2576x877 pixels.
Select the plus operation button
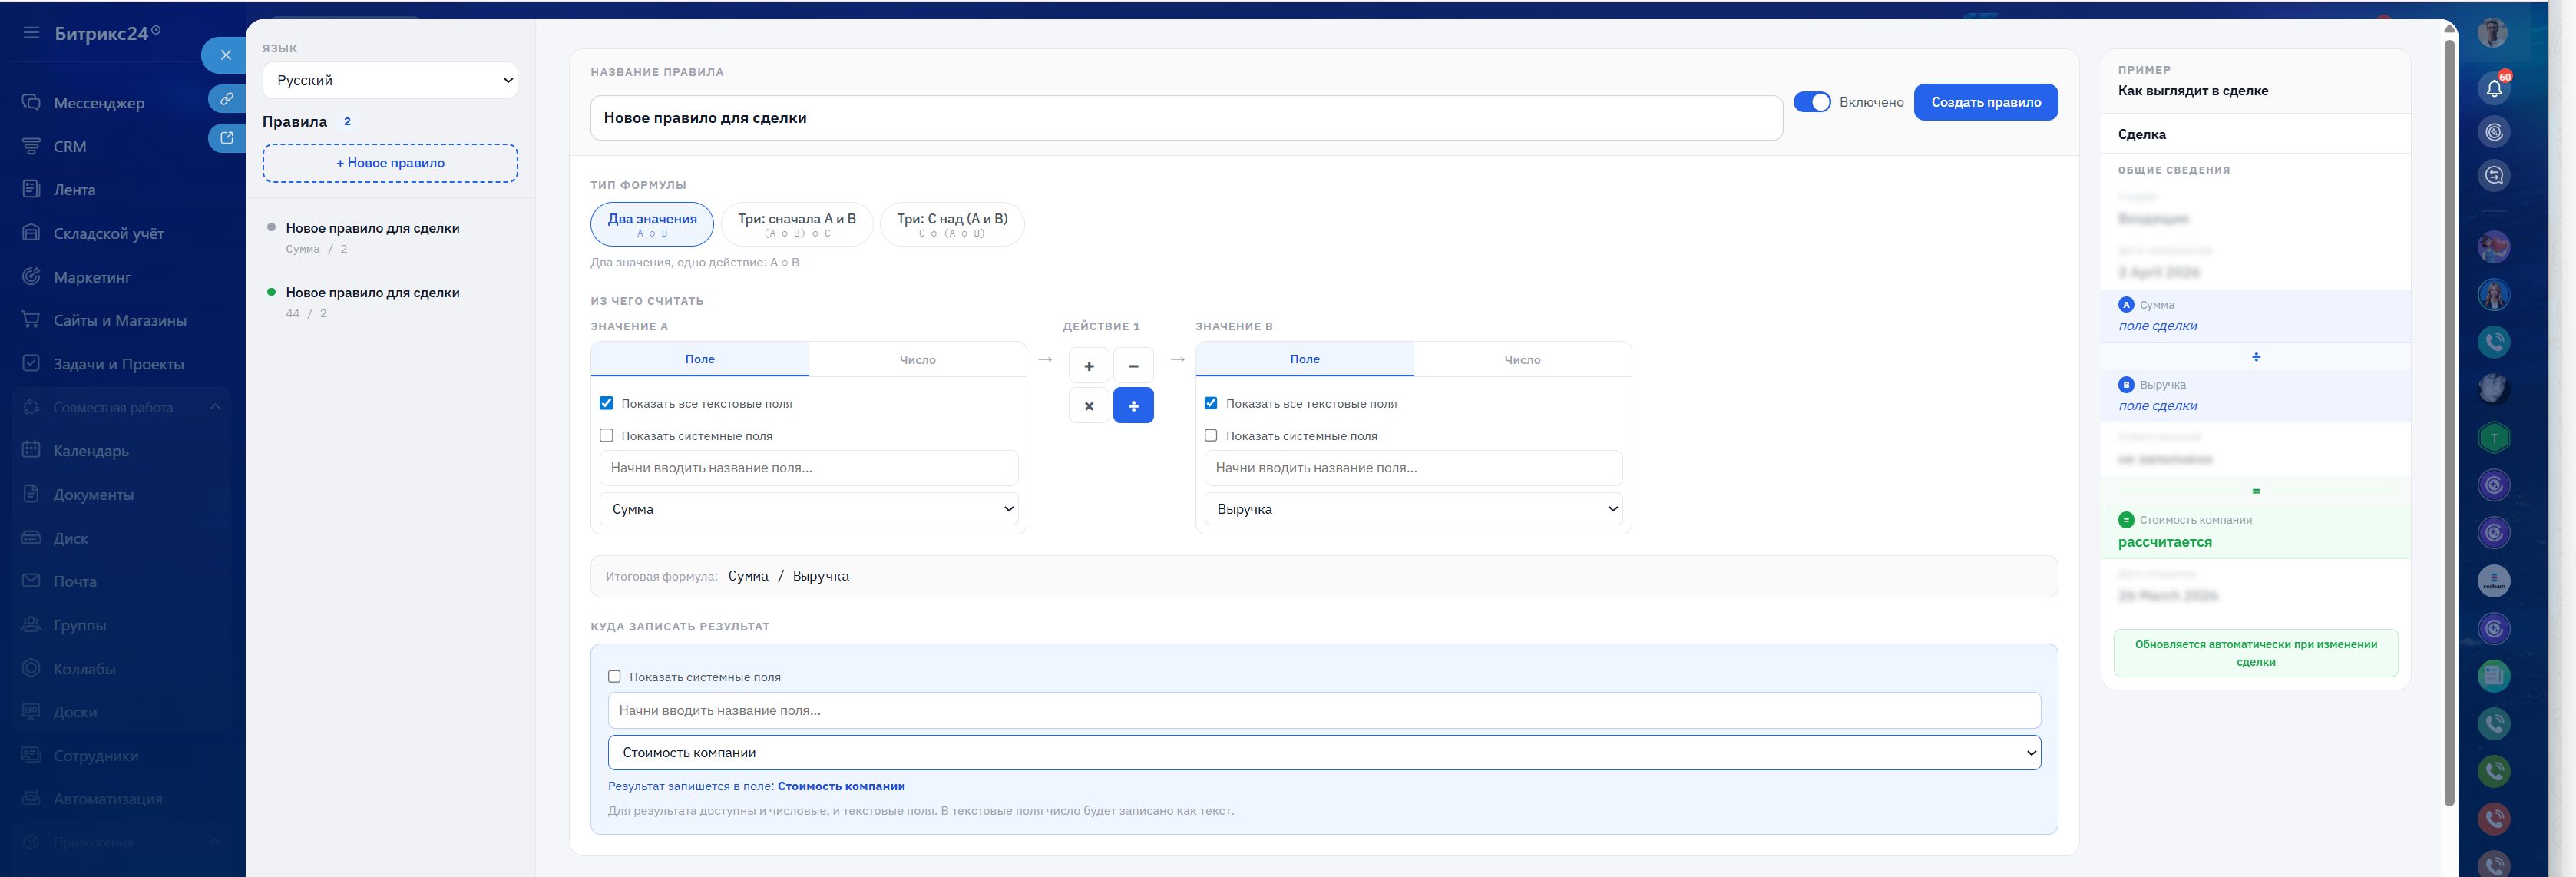(x=1089, y=366)
